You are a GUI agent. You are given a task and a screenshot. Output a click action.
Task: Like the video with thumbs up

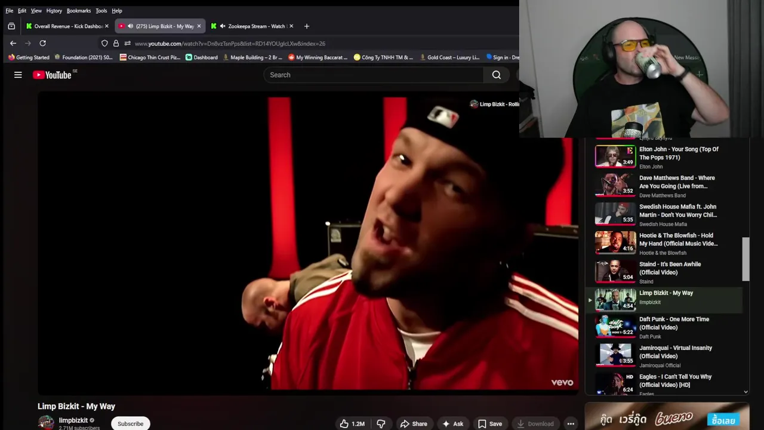click(x=352, y=423)
